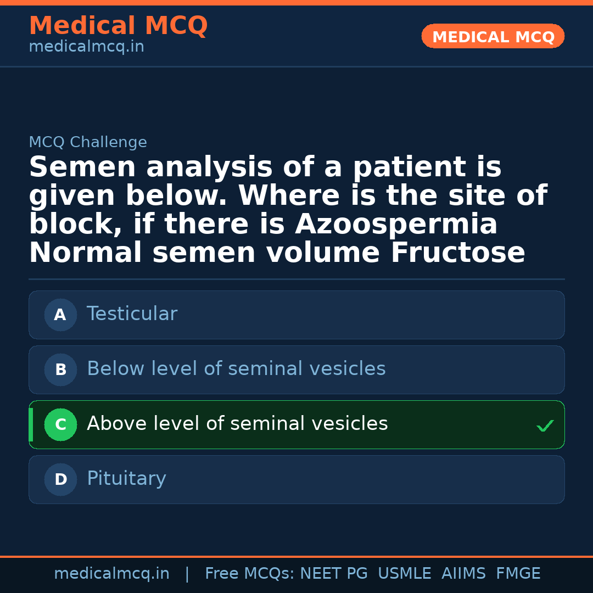Click the green letter C circle

[x=60, y=424]
